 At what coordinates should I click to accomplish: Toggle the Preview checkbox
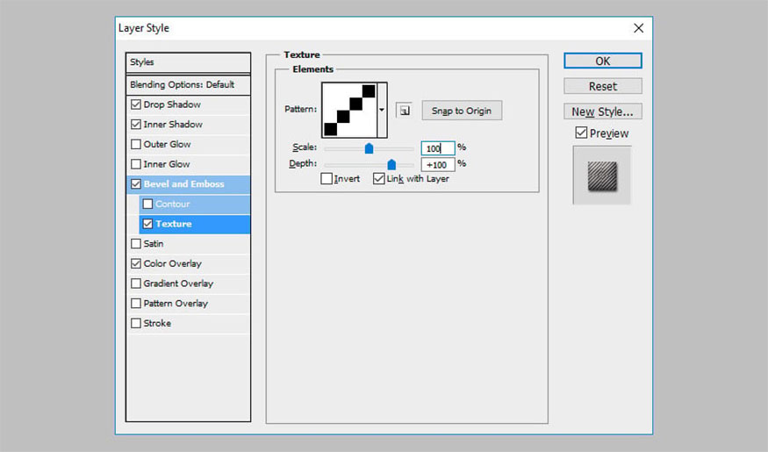tap(581, 133)
